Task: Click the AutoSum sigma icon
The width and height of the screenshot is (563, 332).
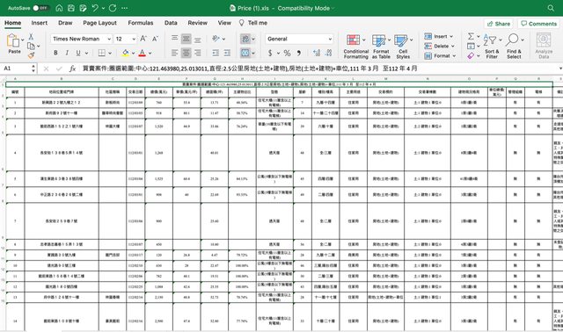Action: [471, 36]
